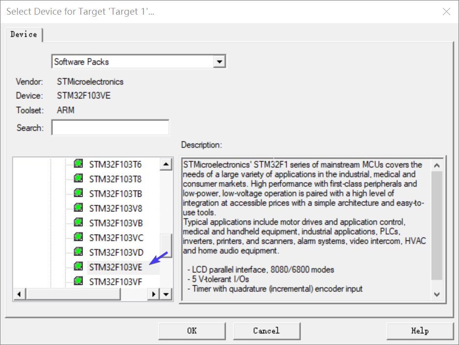Select STM32F103VF in the device list
The width and height of the screenshot is (459, 345).
[x=115, y=282]
